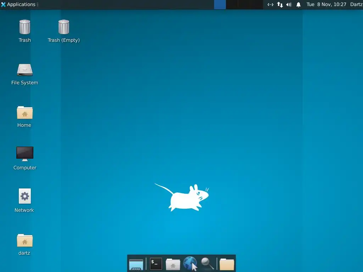363x272 pixels.
Task: Click the network connection arrows tray icon
Action: [x=280, y=5]
